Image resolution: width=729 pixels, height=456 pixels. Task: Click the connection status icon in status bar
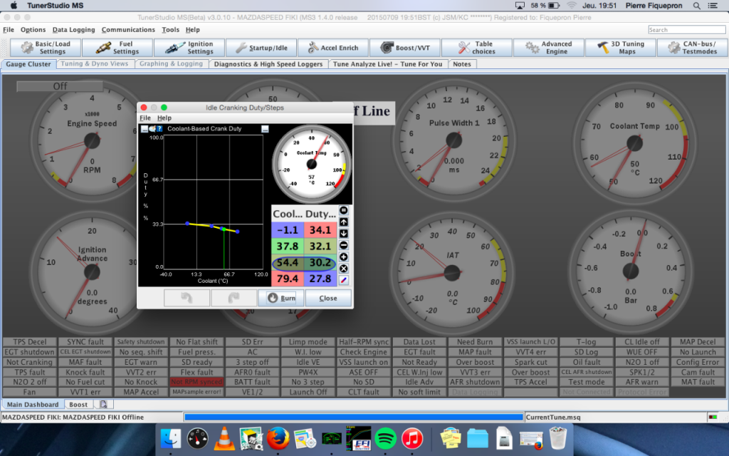pyautogui.click(x=712, y=417)
